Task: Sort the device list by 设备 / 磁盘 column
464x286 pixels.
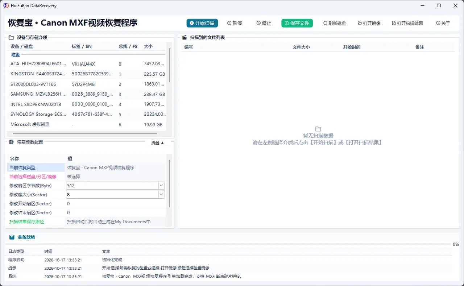Action: coord(22,47)
